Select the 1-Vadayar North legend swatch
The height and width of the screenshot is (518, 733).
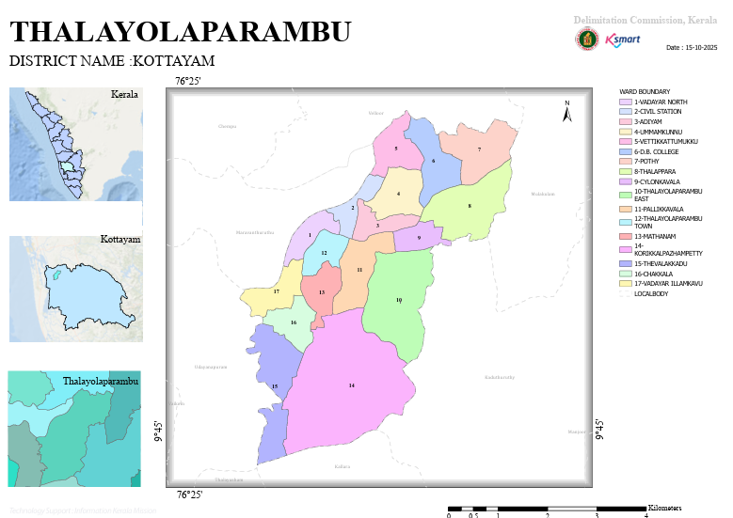(626, 102)
